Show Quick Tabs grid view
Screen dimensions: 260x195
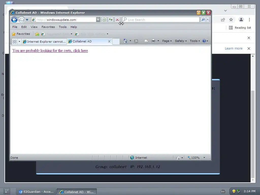[14, 41]
